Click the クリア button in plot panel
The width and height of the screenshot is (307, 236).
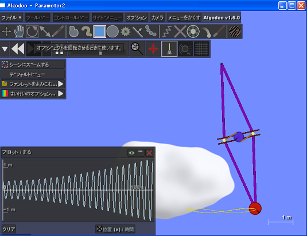click(x=9, y=229)
